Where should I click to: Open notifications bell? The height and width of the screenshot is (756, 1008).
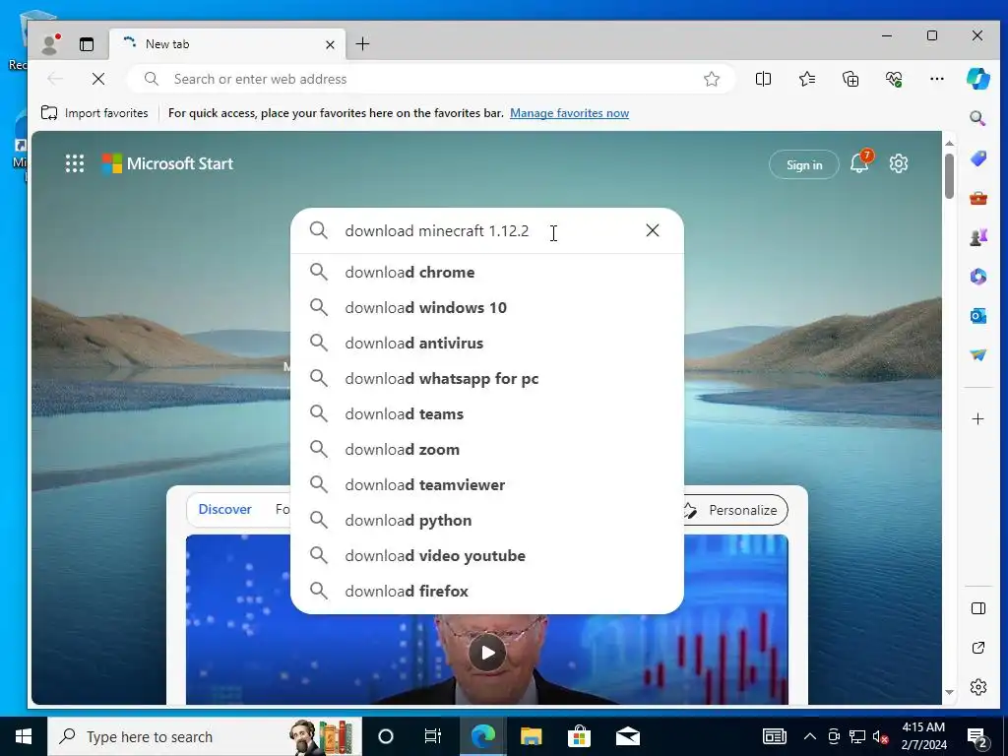coord(860,162)
